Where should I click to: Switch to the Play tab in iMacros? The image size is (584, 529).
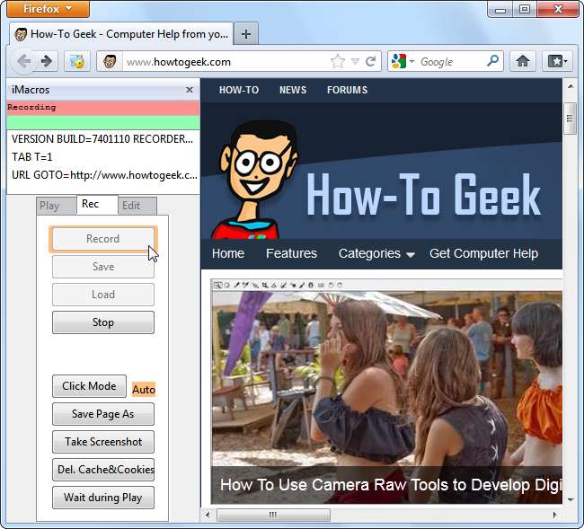point(56,206)
